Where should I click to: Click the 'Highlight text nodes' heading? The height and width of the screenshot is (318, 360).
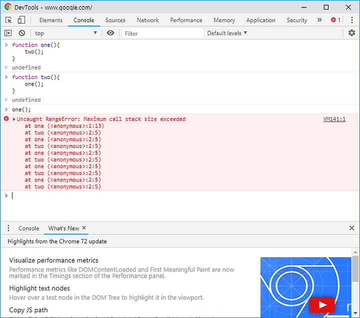pyautogui.click(x=39, y=288)
